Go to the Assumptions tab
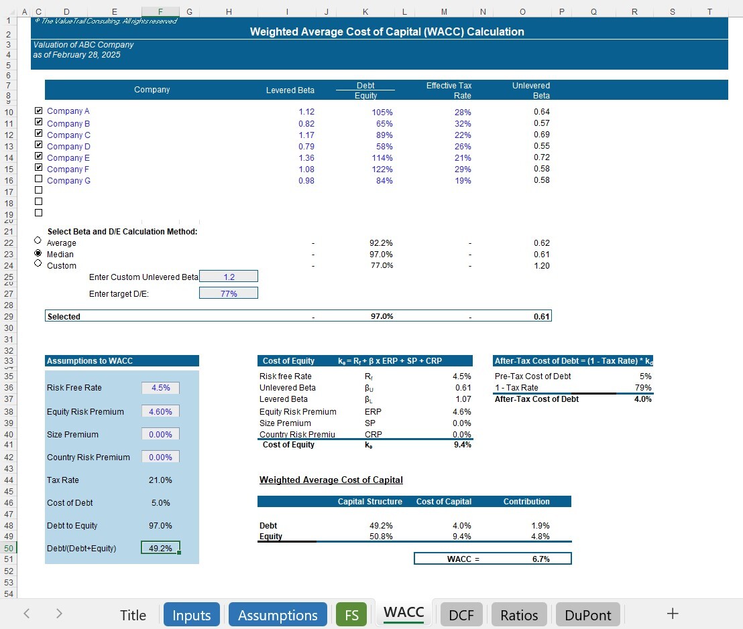743x629 pixels. [278, 614]
